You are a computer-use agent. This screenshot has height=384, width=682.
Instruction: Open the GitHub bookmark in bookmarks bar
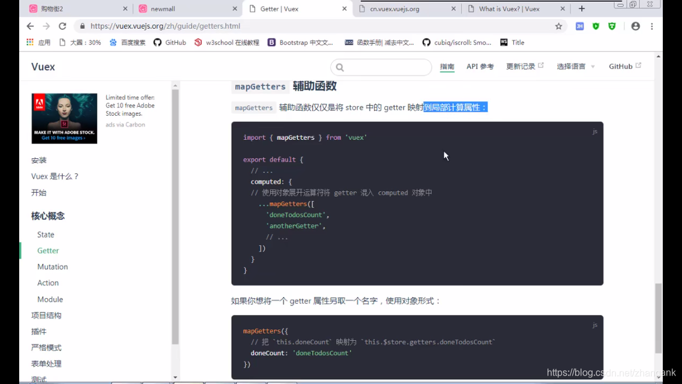pos(170,42)
